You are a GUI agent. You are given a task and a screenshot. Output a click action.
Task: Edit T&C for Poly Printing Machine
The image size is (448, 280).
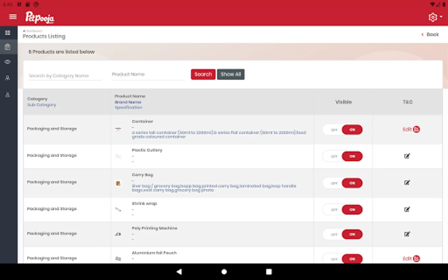pyautogui.click(x=407, y=234)
